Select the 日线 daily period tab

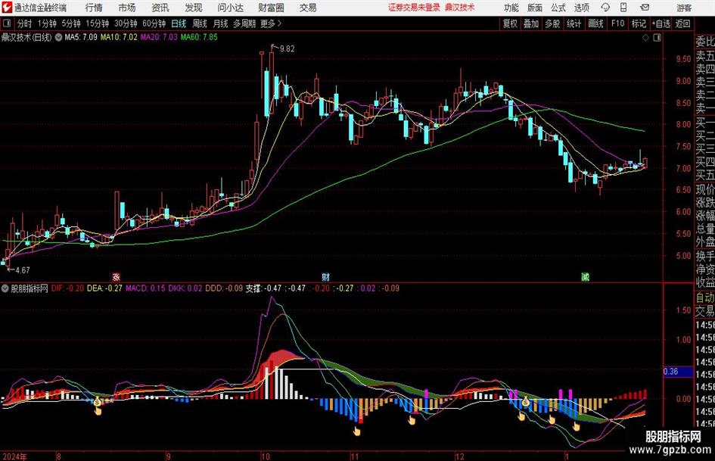179,23
